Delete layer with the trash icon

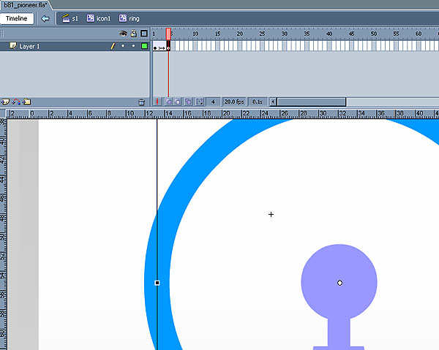(142, 102)
